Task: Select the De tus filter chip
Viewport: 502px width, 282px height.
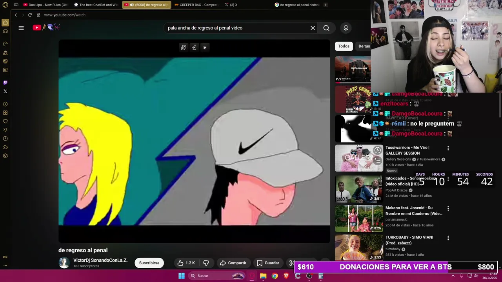Action: coord(364,46)
